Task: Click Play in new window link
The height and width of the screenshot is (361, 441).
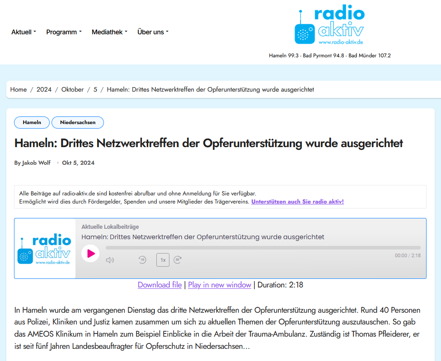Action: point(220,285)
